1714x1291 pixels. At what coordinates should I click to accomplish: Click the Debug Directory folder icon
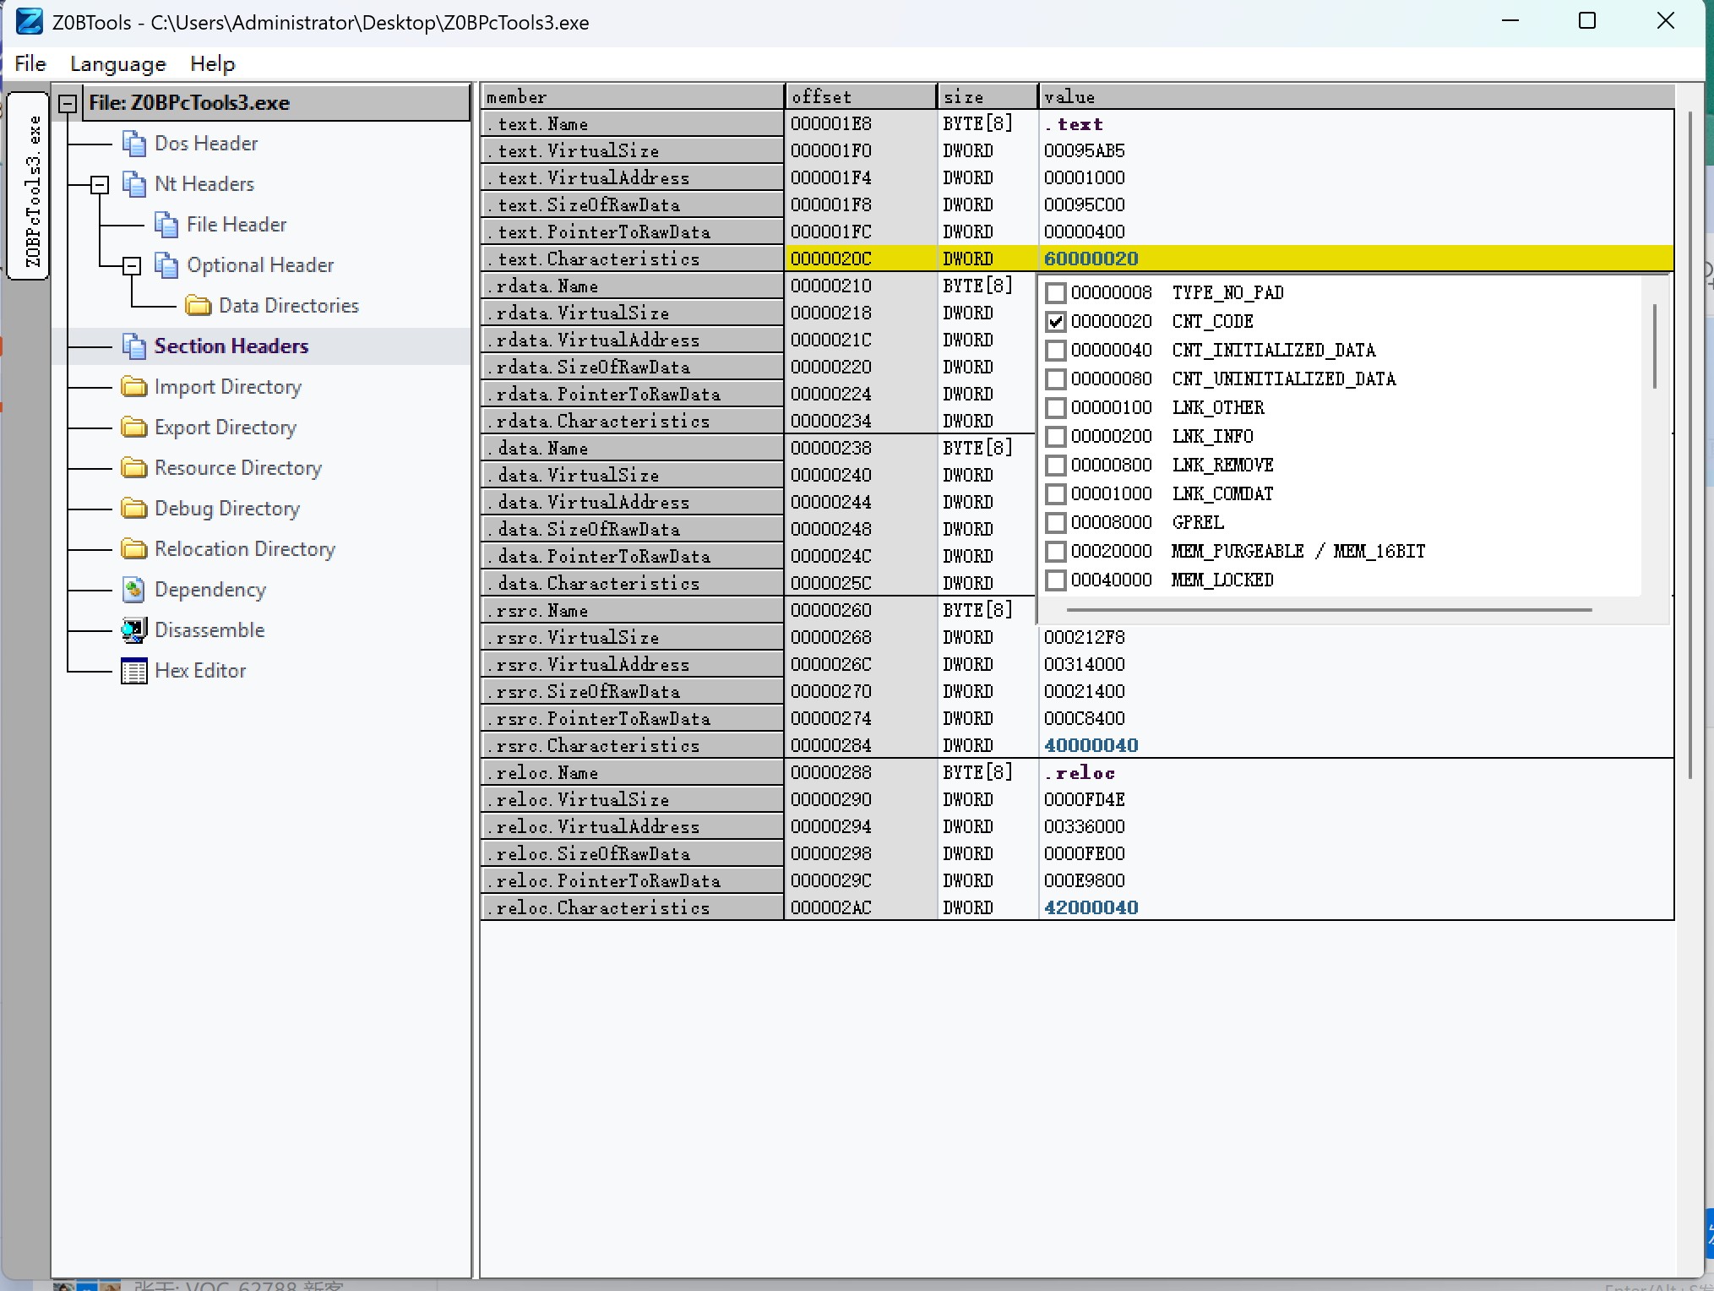[x=134, y=508]
